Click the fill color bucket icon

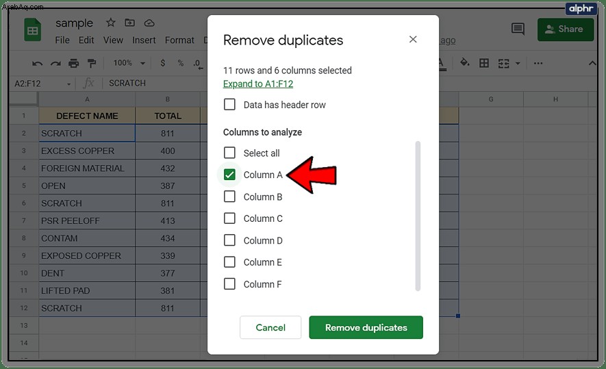[464, 62]
